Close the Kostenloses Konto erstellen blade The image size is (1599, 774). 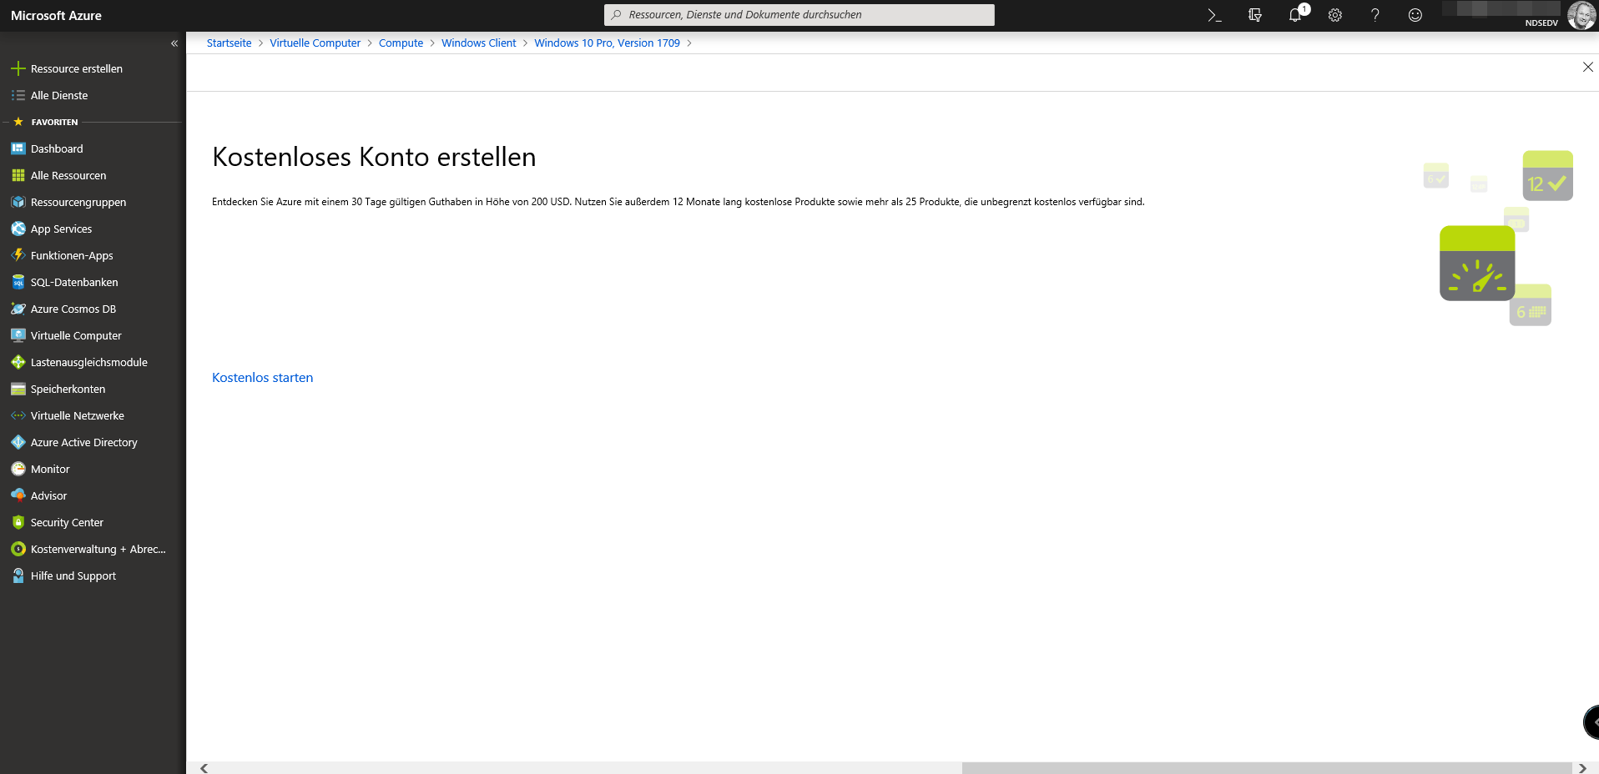point(1587,67)
